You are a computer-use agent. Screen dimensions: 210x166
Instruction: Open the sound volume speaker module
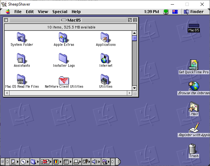[x=96, y=162]
